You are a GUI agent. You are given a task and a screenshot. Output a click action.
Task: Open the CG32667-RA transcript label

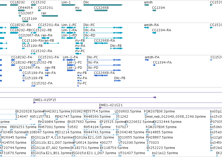[29, 35]
